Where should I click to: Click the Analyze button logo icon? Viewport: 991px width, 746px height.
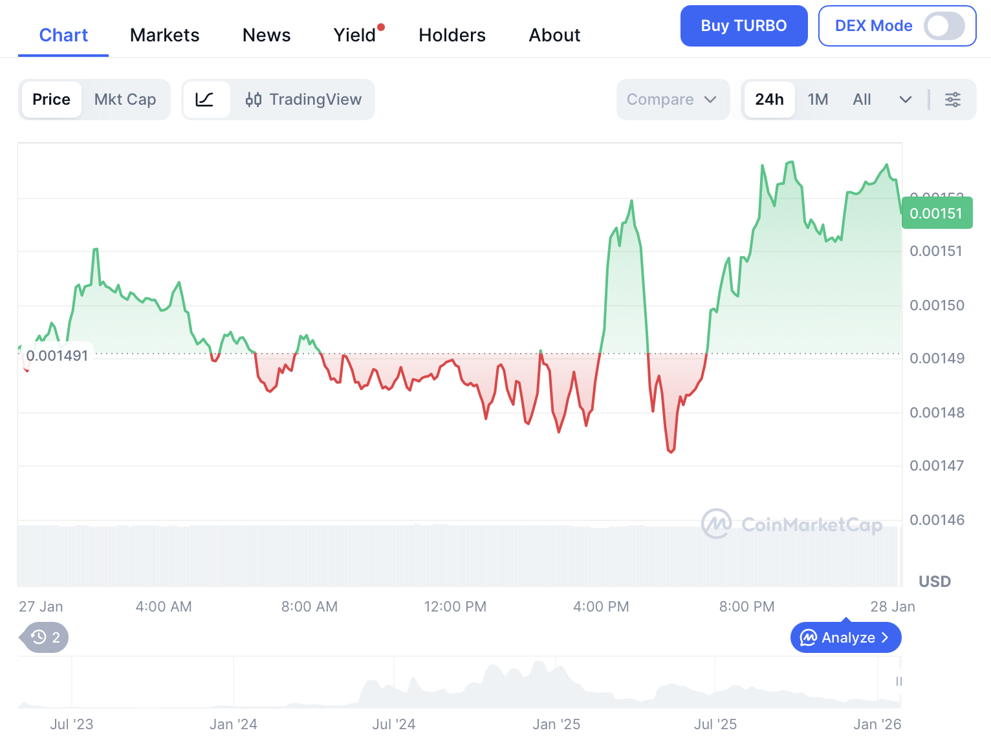(809, 638)
